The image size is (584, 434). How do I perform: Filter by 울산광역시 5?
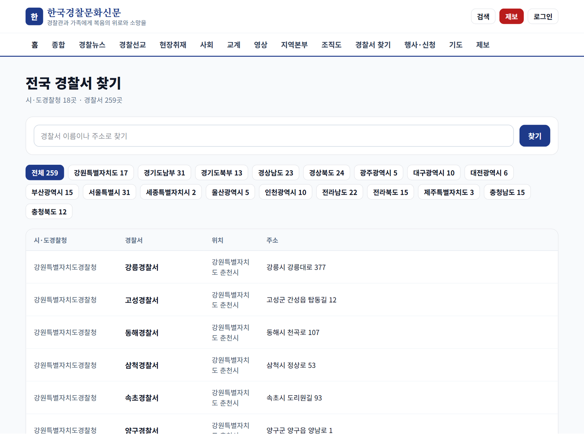pyautogui.click(x=230, y=192)
